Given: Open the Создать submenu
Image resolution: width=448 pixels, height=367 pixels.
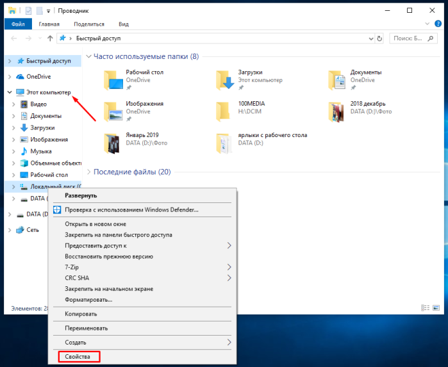Looking at the screenshot, I should click(142, 342).
